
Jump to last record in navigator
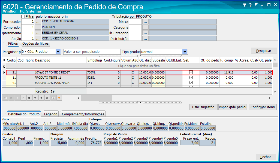click(x=35, y=98)
